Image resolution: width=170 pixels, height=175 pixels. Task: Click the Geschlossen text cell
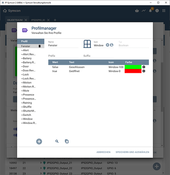pos(77,67)
